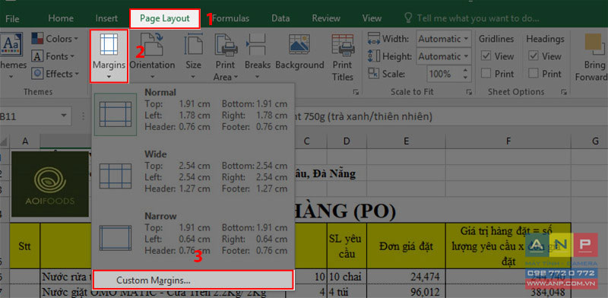Switch to the Review ribbon tab
Screen dimensions: 608x298
tap(326, 18)
